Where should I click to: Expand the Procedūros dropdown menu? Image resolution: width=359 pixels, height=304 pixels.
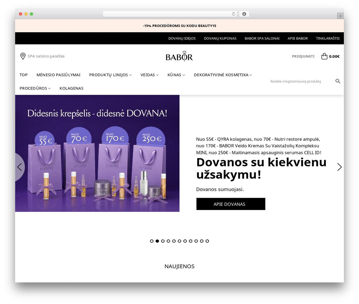pos(35,88)
